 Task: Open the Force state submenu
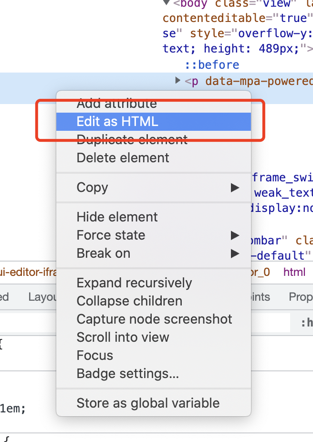111,235
